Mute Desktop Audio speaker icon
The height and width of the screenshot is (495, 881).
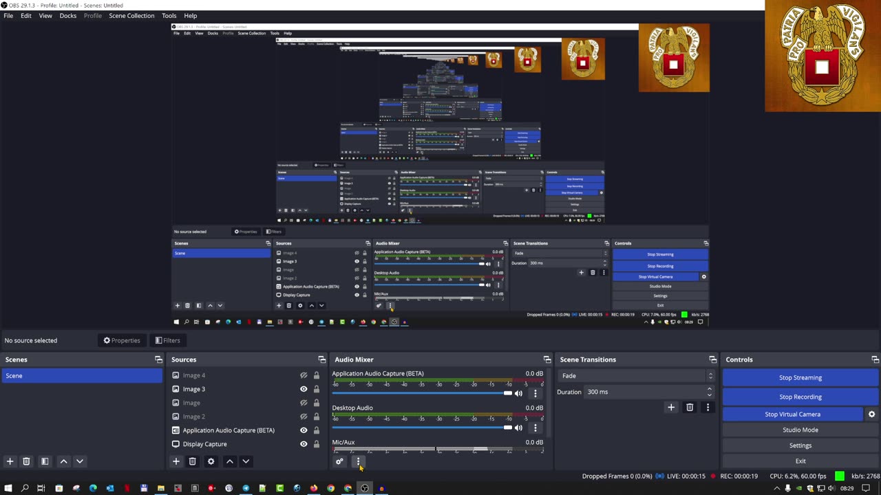(518, 428)
